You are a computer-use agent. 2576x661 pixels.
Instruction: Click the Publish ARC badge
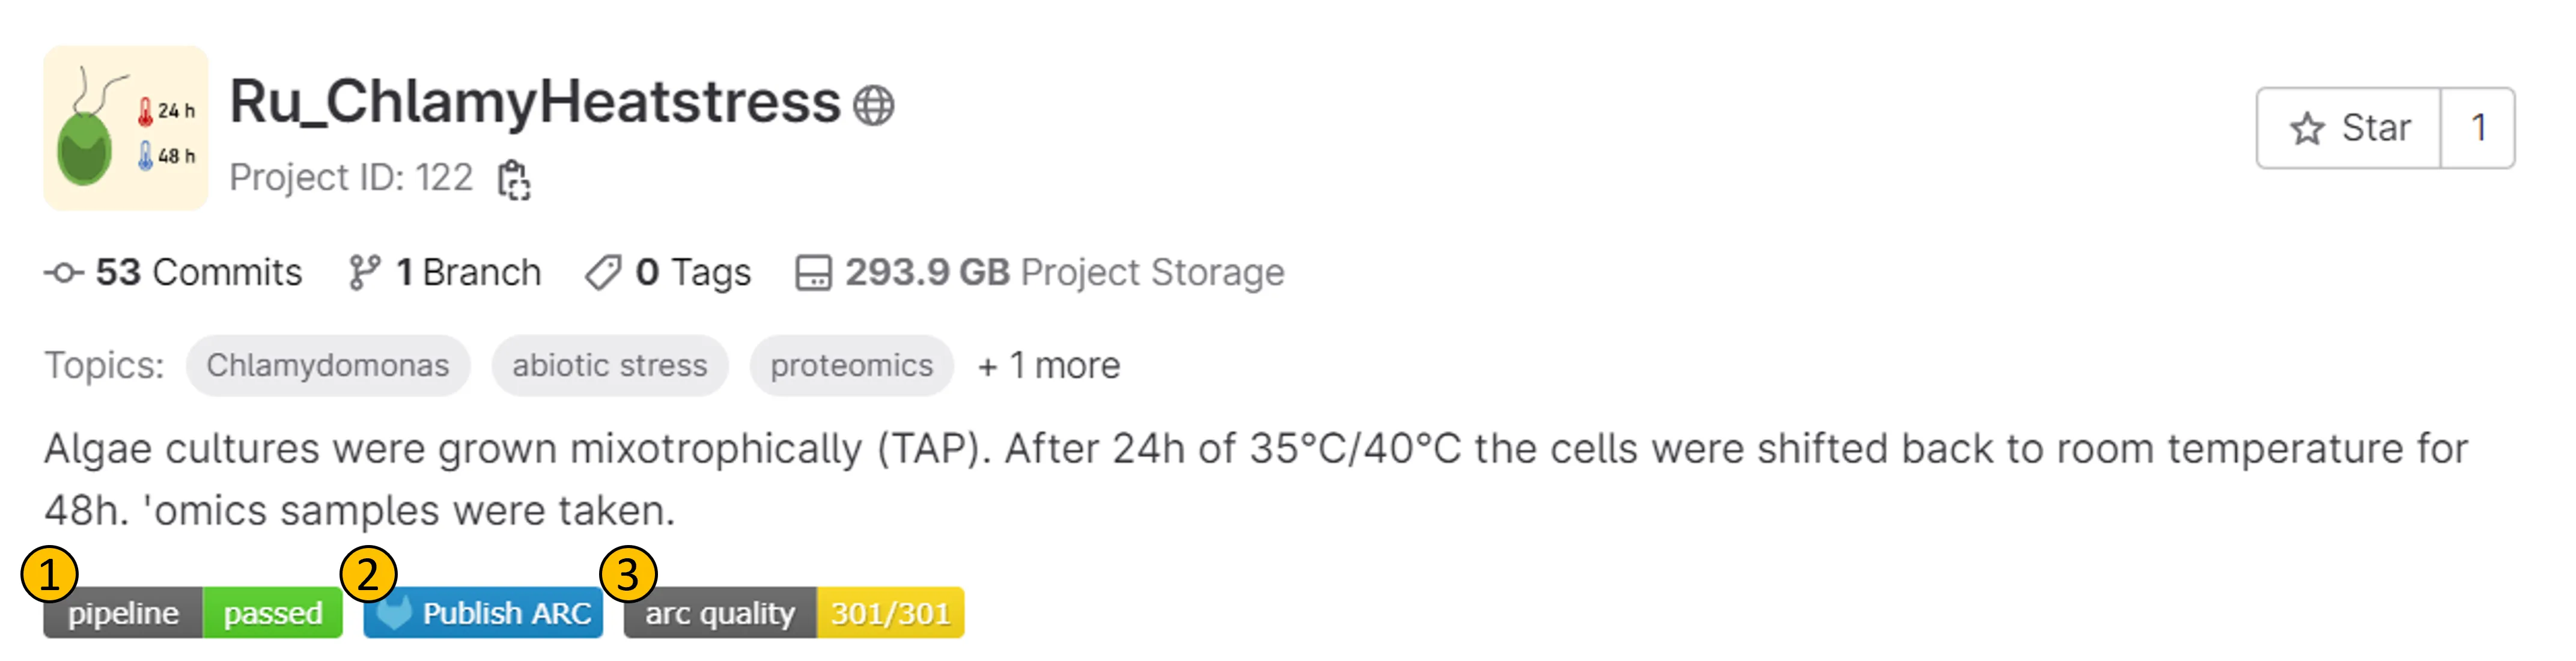pos(484,612)
